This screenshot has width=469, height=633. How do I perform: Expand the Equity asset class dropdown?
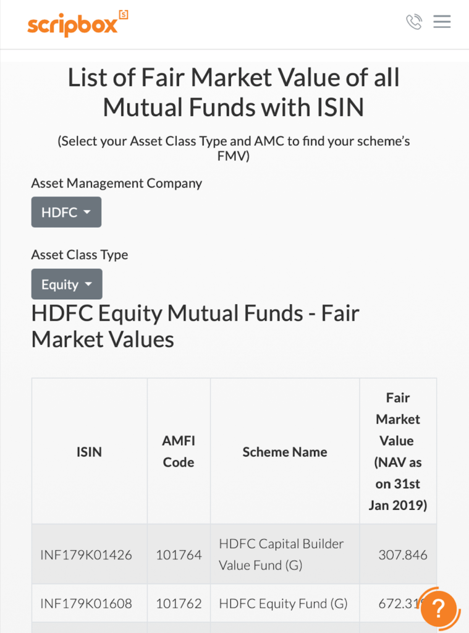[x=67, y=284]
